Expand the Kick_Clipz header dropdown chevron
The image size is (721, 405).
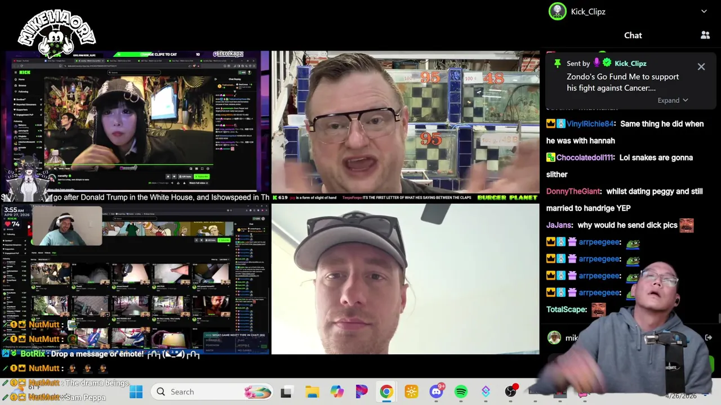click(704, 11)
